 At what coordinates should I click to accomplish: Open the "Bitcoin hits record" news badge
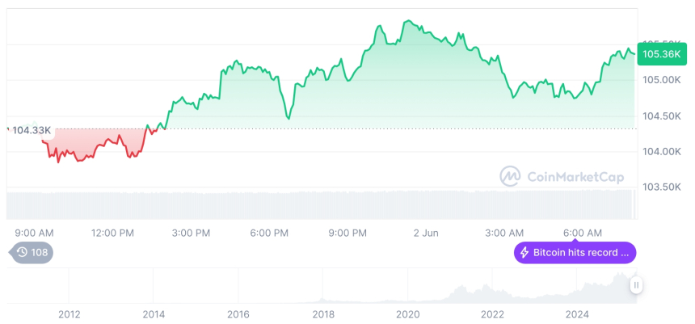575,253
